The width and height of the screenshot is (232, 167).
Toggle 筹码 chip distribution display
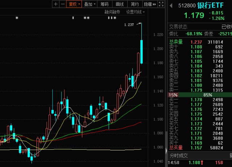point(105,4)
